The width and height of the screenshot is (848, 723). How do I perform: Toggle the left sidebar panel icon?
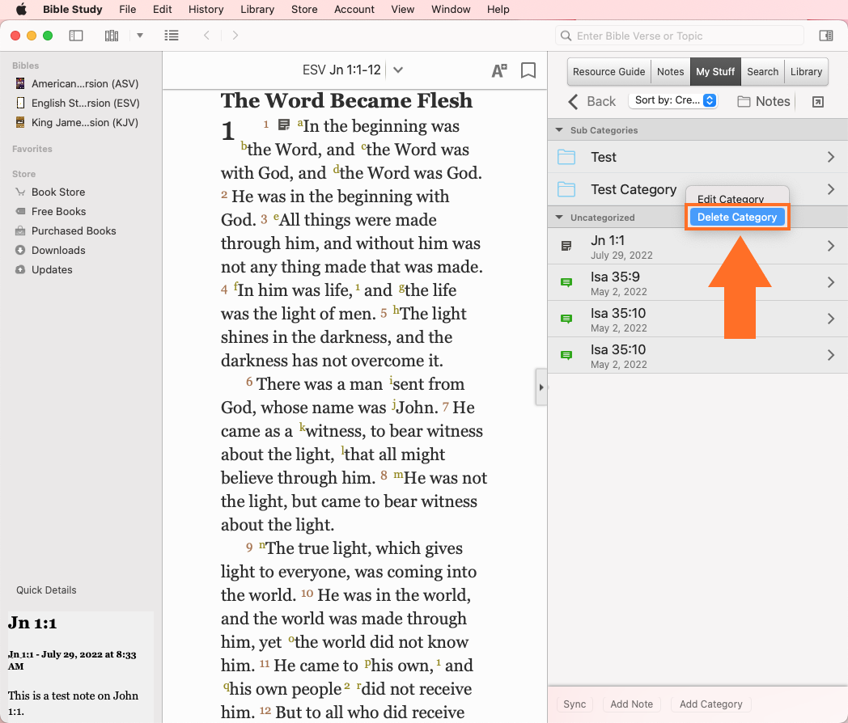pyautogui.click(x=76, y=36)
